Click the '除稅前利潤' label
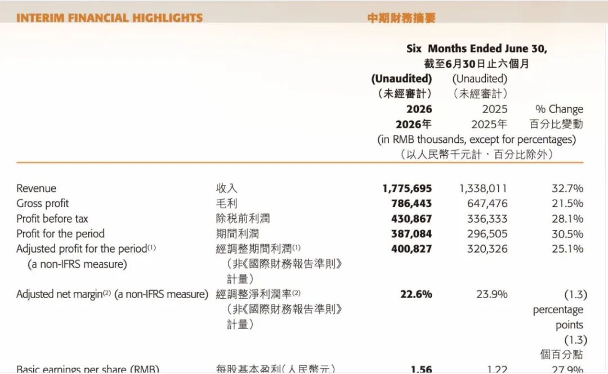The height and width of the screenshot is (374, 608). click(243, 219)
